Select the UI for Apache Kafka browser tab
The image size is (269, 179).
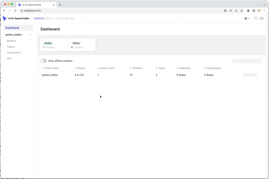[36, 5]
